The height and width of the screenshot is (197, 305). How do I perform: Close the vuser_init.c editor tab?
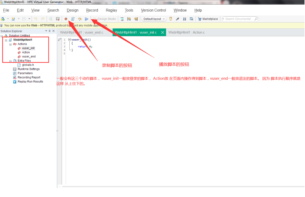pyautogui.click(x=162, y=32)
